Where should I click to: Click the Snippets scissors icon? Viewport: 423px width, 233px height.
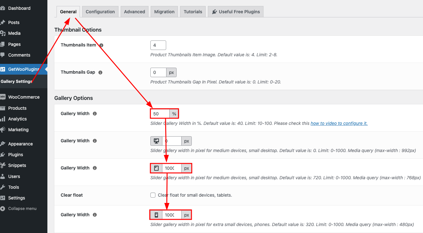3,165
